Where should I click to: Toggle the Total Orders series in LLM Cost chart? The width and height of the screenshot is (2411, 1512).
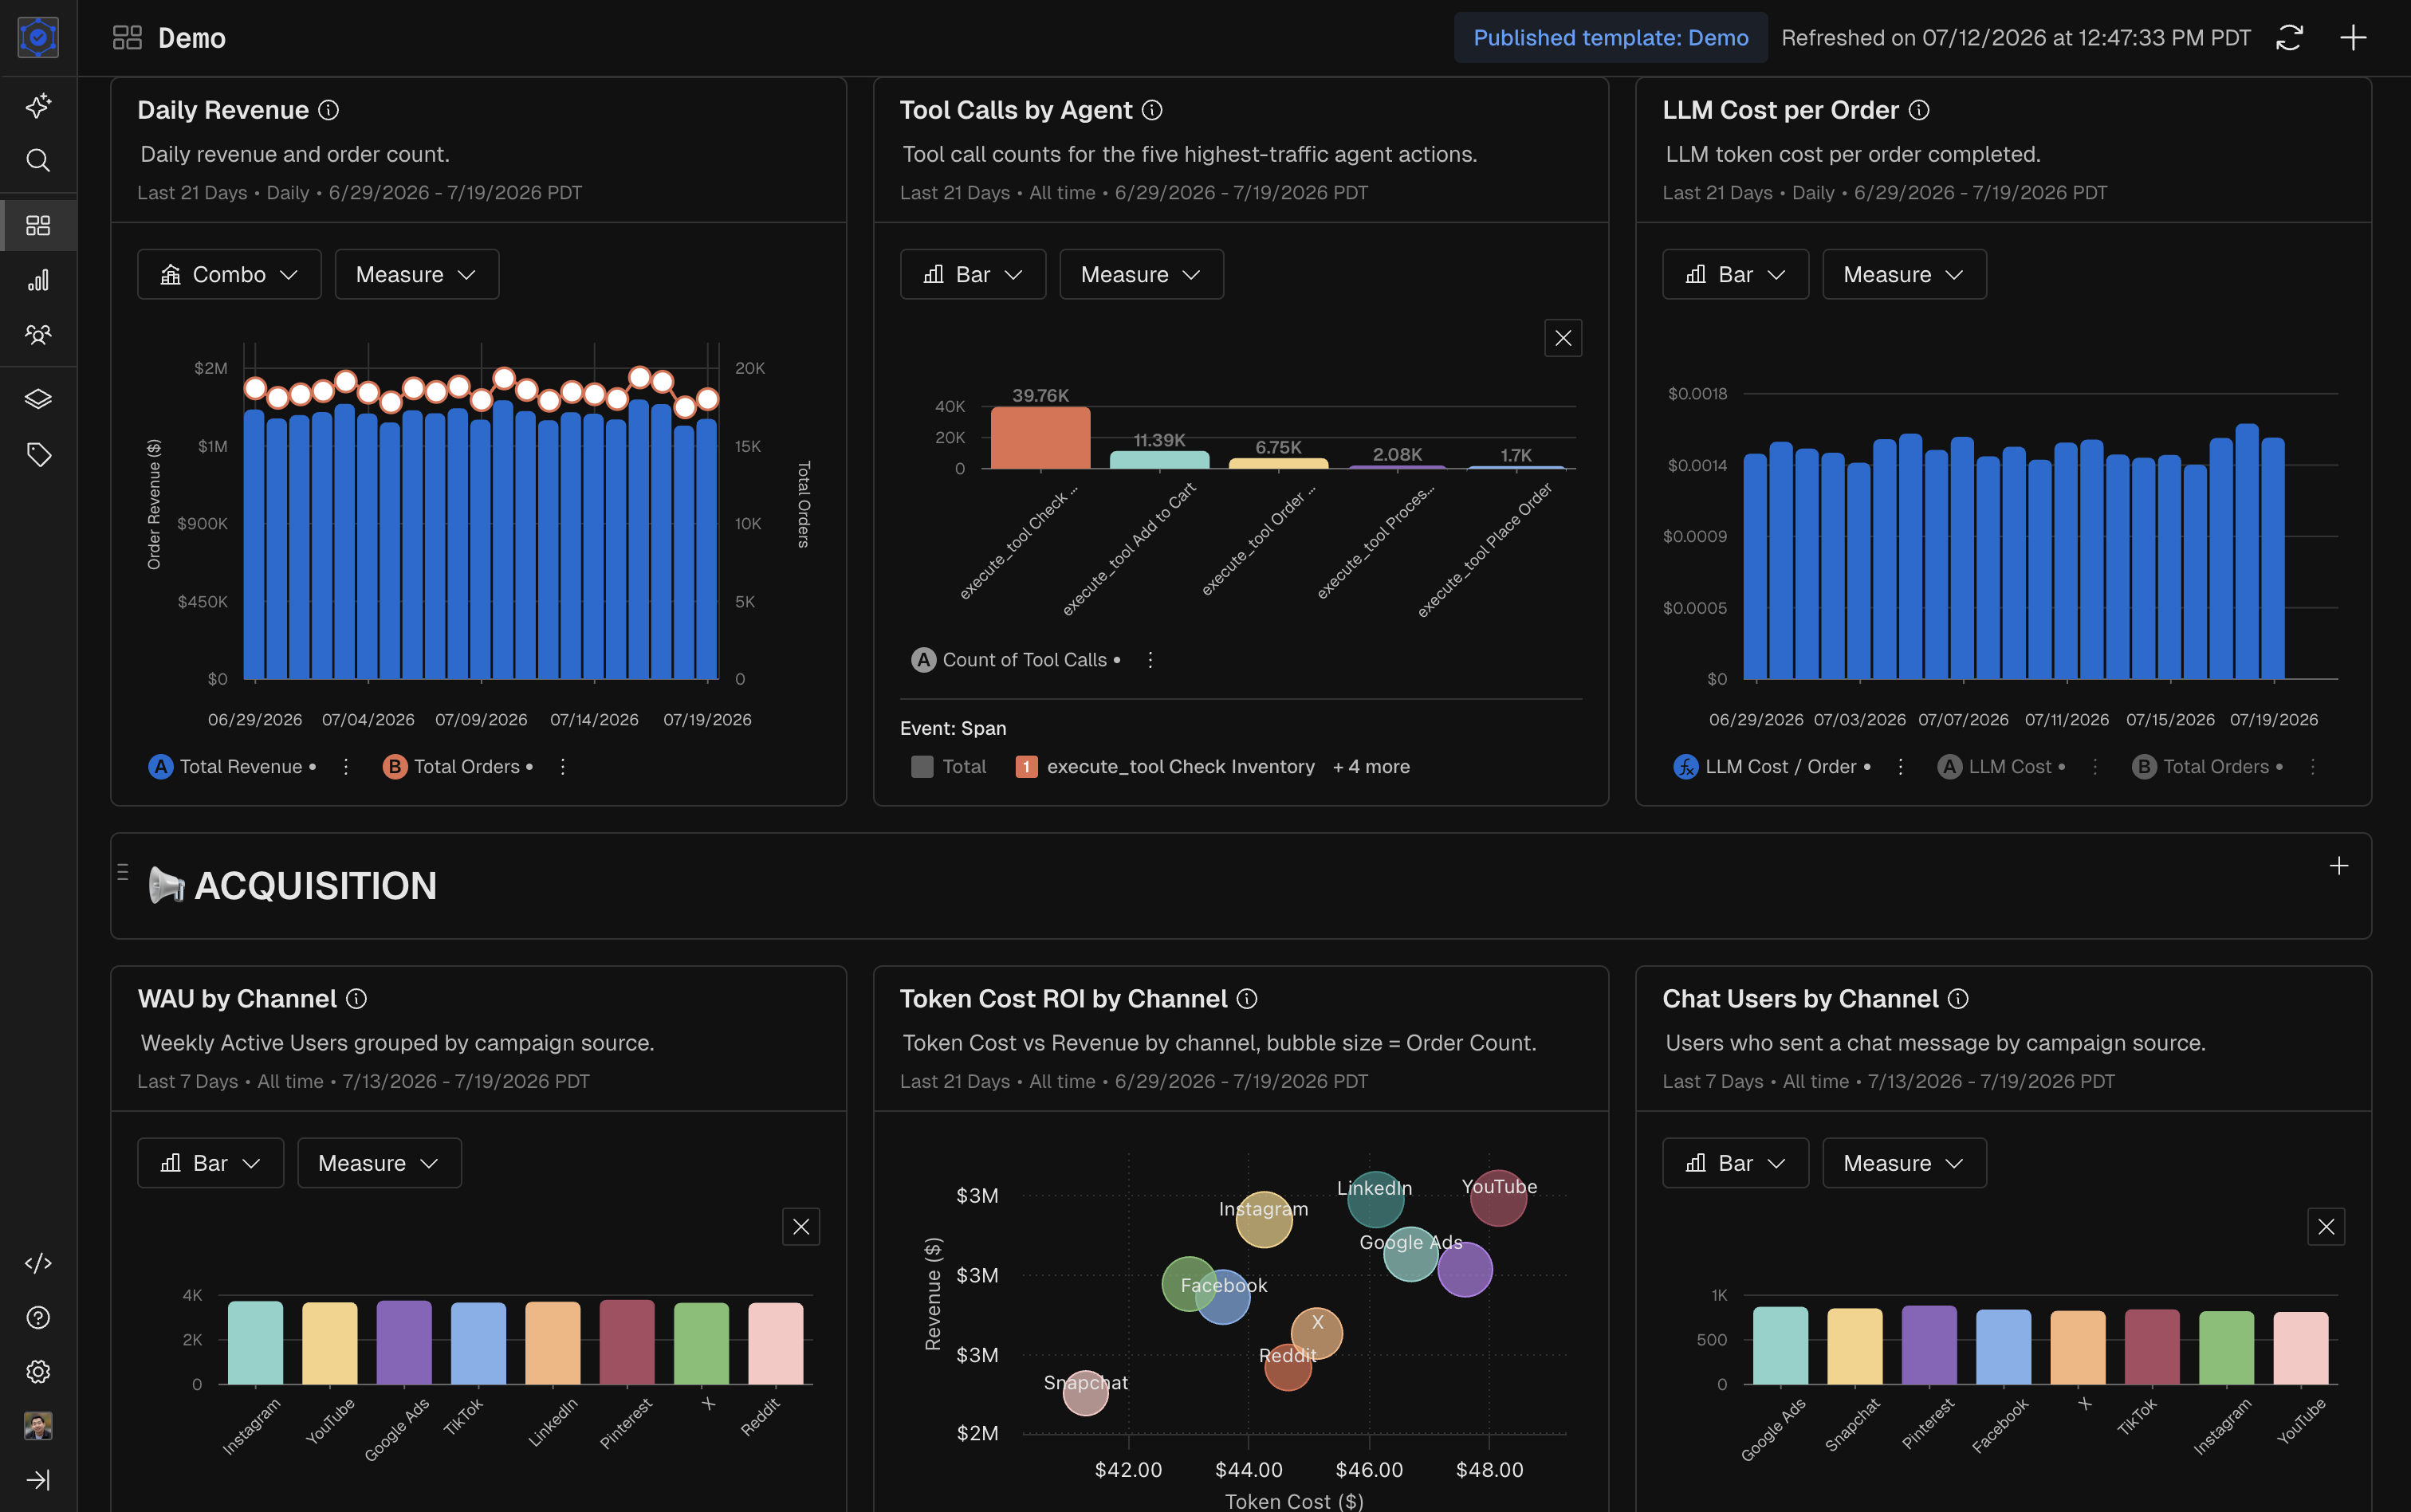(x=2208, y=767)
